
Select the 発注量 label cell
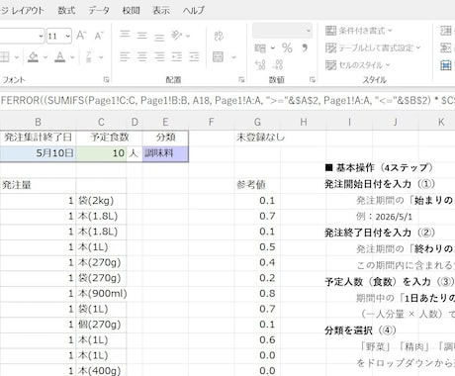38,185
